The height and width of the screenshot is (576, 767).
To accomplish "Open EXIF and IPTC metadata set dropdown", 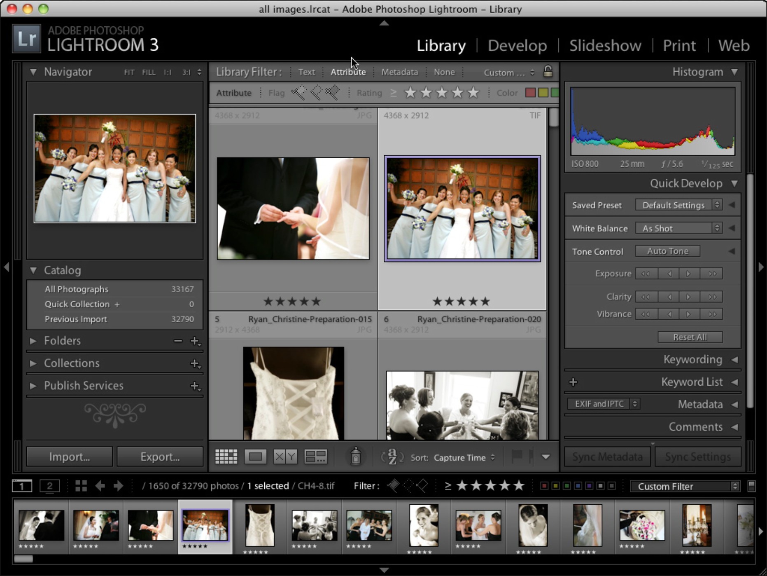I will [603, 404].
